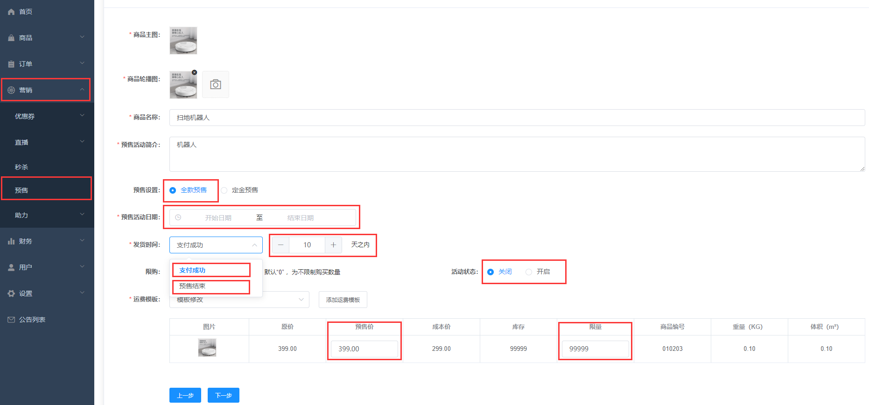Set activity status to 关闭
The height and width of the screenshot is (405, 869).
(x=499, y=272)
